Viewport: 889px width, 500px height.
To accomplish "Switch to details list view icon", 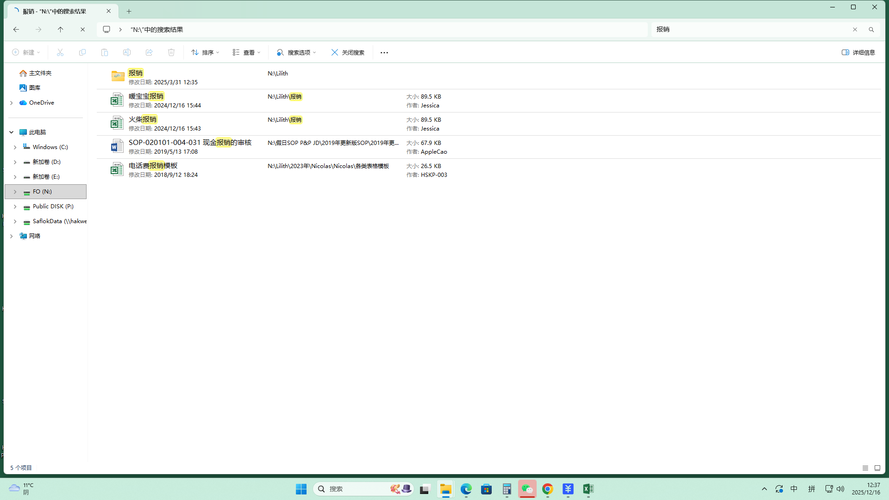I will pyautogui.click(x=865, y=468).
